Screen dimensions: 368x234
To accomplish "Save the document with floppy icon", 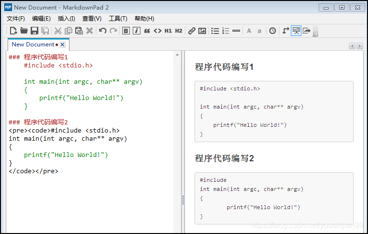I will 34,31.
